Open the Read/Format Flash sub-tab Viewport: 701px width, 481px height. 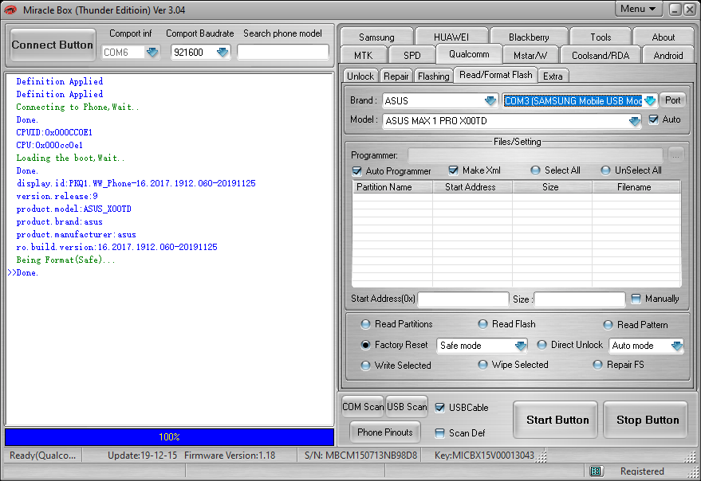coord(496,75)
